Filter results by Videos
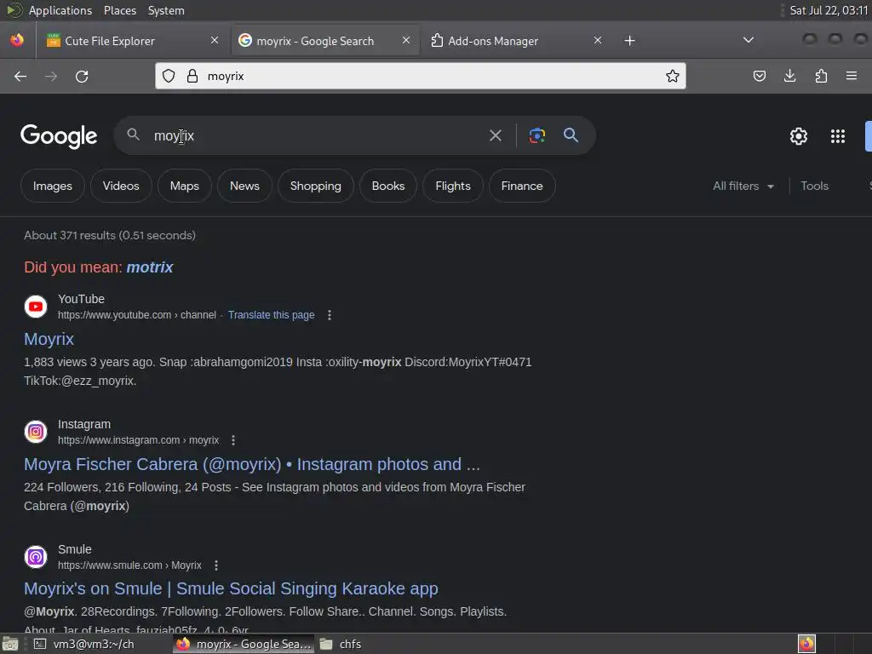 click(x=121, y=186)
